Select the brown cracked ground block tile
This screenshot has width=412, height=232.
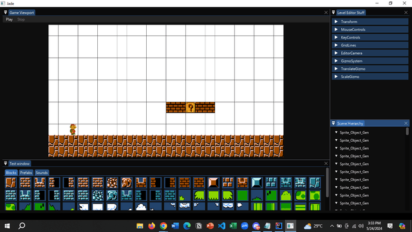tap(11, 182)
